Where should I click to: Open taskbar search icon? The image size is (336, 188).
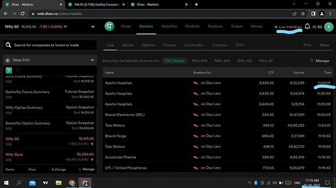[19, 183]
